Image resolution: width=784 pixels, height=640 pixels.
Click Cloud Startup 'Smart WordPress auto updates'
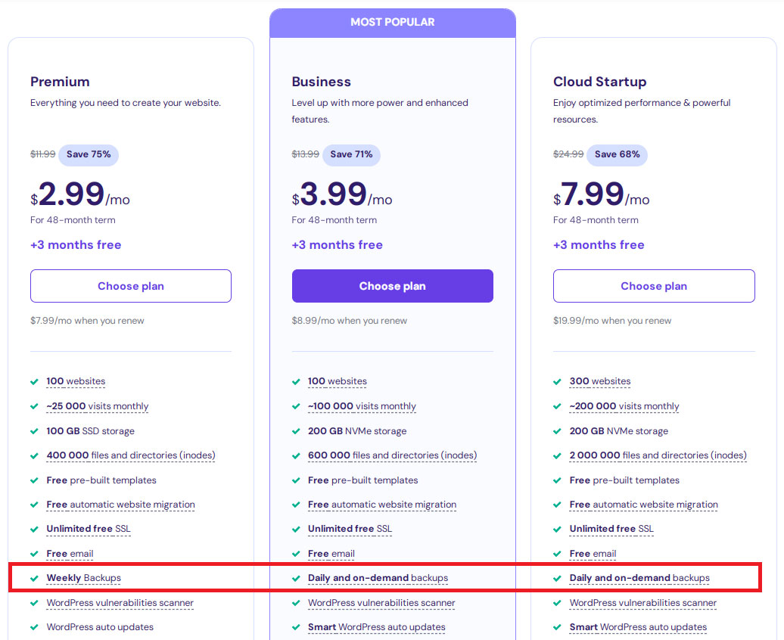click(638, 626)
